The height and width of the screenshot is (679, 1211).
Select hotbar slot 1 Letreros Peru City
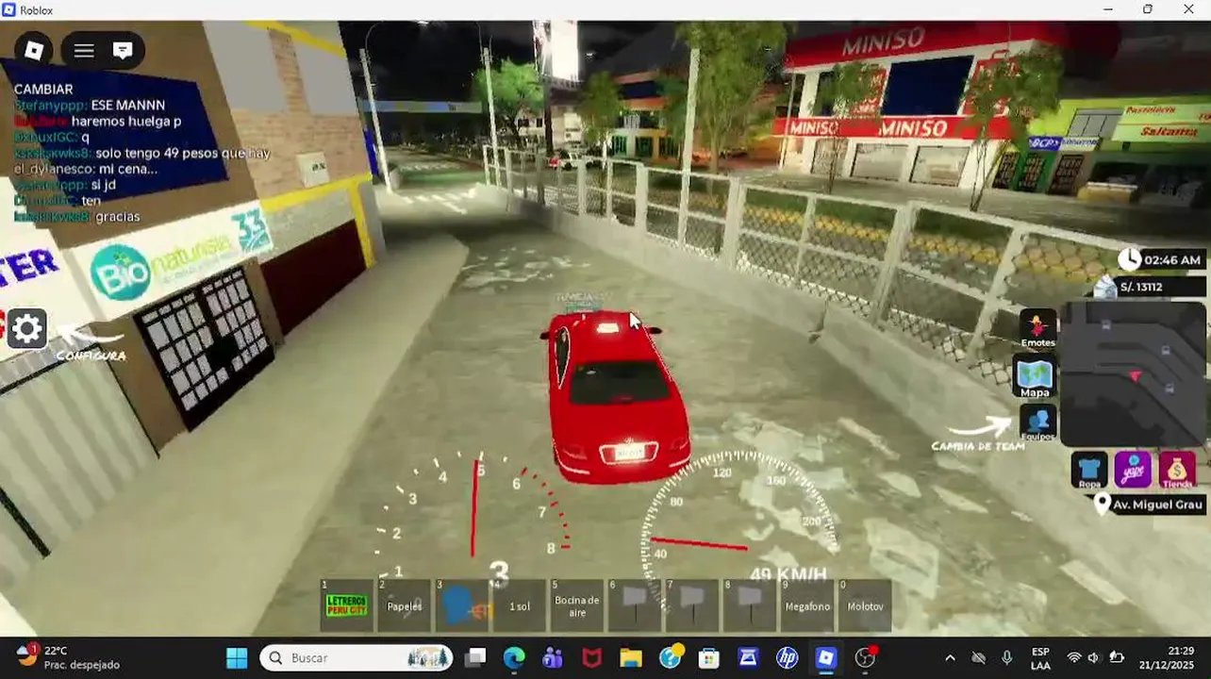tap(346, 605)
